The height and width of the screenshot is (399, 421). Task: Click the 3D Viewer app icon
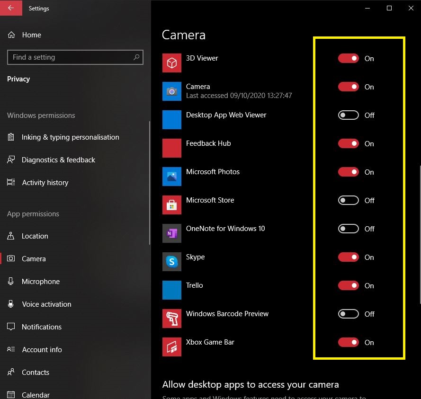point(172,63)
